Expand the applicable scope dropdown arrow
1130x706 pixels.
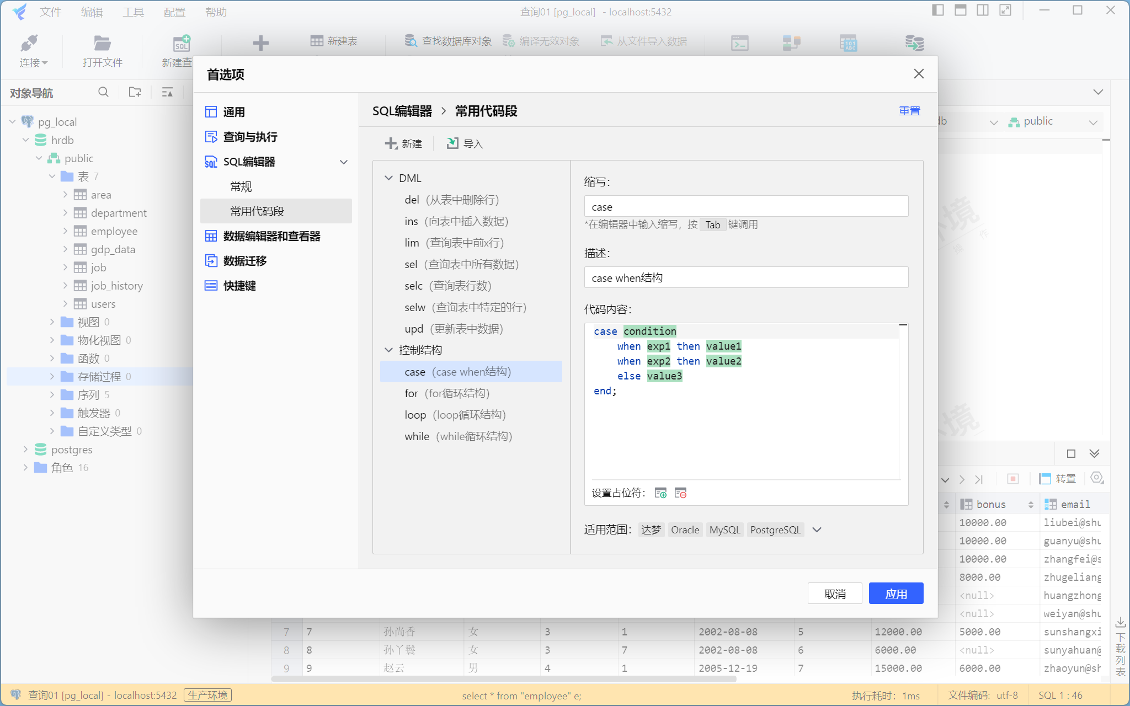tap(817, 530)
